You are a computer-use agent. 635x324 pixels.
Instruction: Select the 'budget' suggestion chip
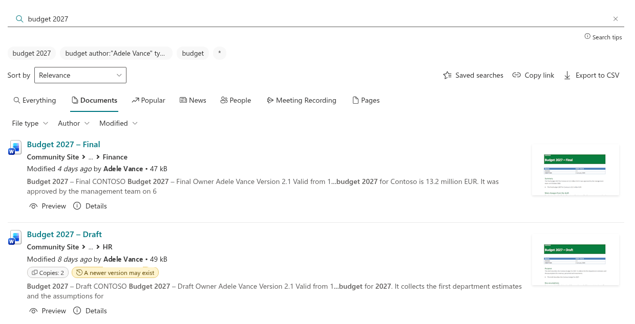pyautogui.click(x=193, y=53)
